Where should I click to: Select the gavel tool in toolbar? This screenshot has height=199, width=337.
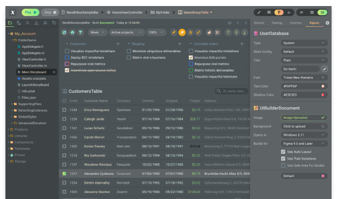(x=190, y=32)
